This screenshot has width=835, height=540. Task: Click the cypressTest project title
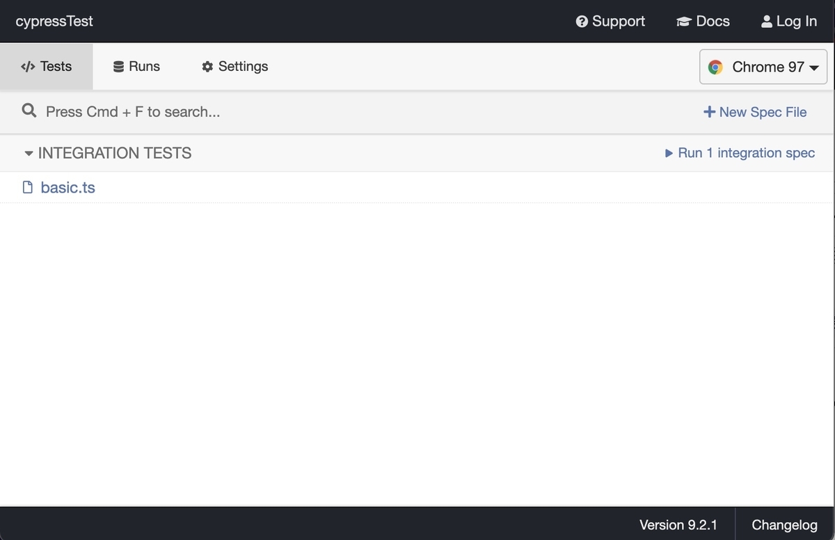pos(54,22)
